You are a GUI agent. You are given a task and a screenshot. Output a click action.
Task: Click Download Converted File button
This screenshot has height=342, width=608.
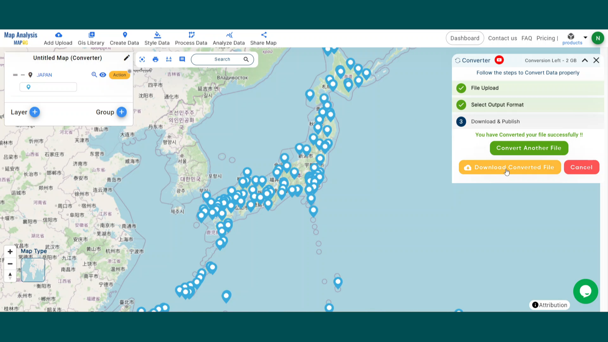pos(510,167)
